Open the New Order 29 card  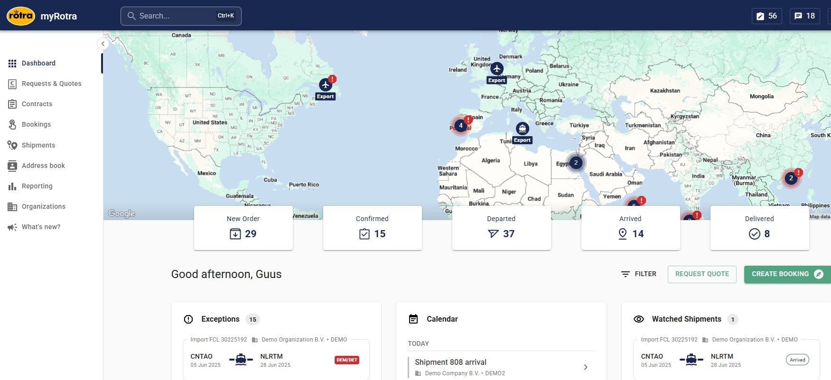243,228
